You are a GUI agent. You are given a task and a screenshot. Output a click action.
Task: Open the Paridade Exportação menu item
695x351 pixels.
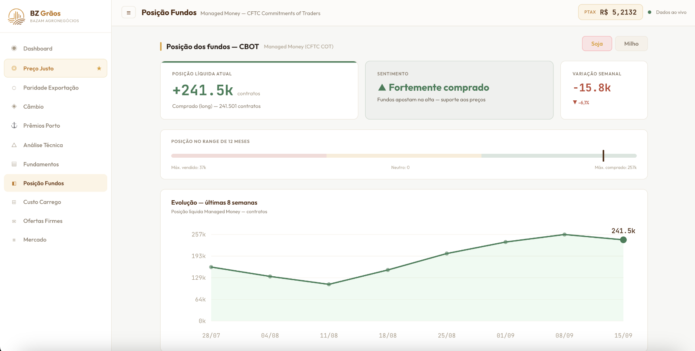point(56,88)
